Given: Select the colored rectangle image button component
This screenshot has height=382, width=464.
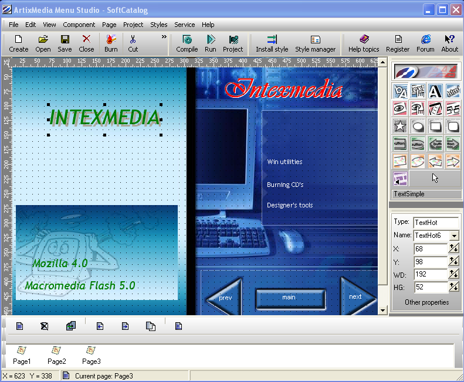Looking at the screenshot, I should coord(400,162).
